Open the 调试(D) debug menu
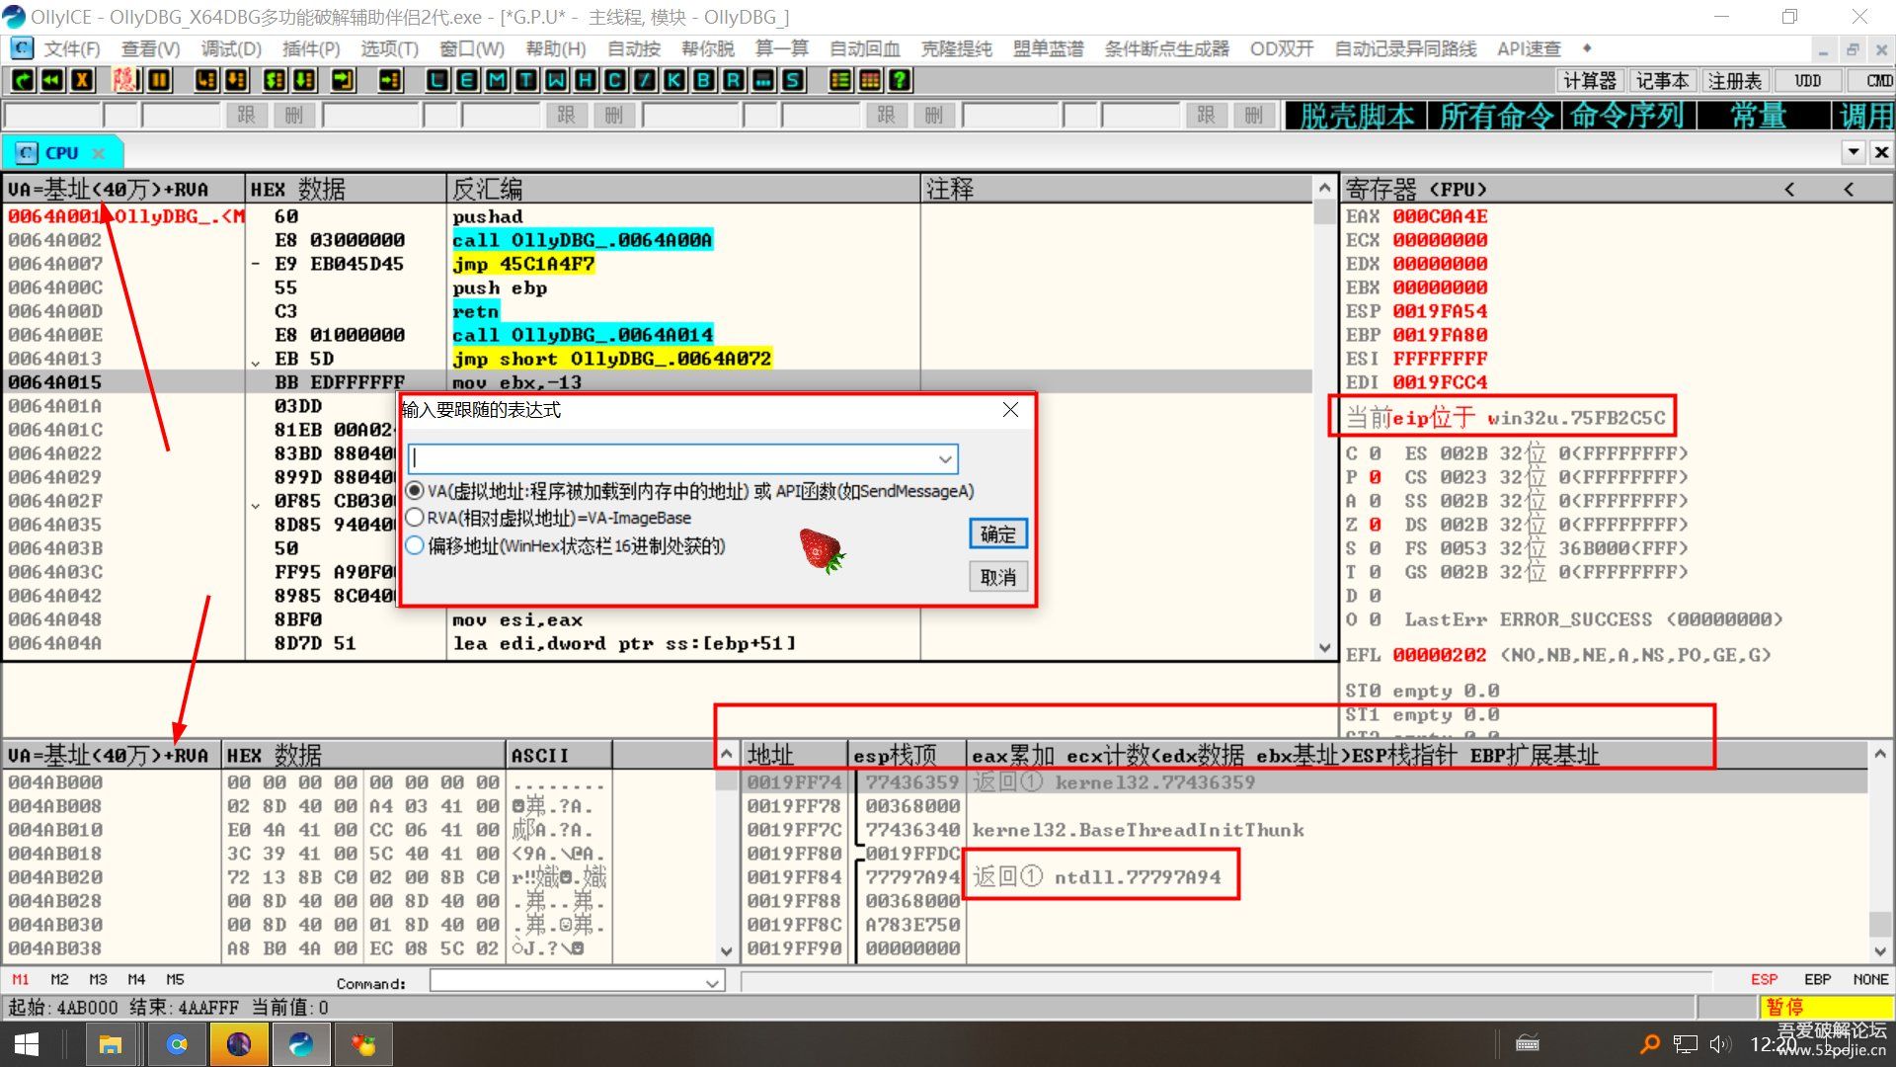This screenshot has width=1896, height=1067. click(x=231, y=48)
